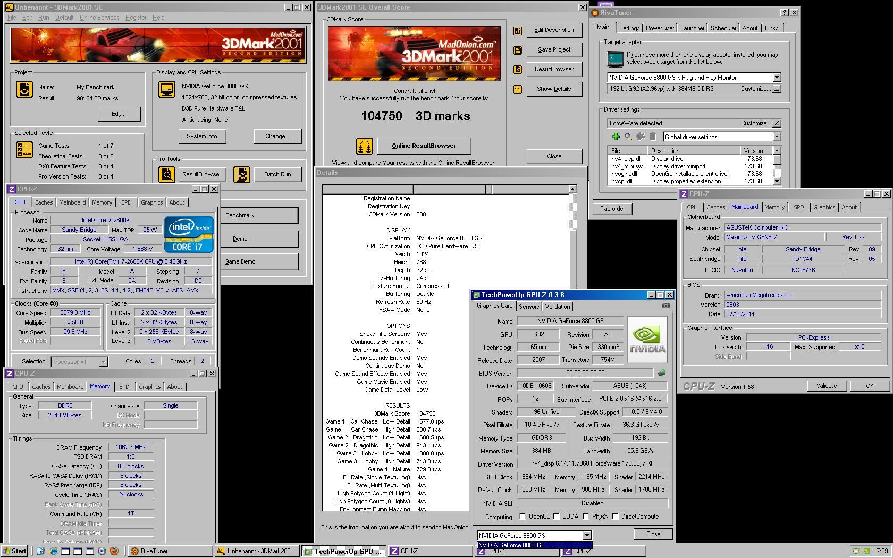The width and height of the screenshot is (893, 558).
Task: Click the display monitor icon in Display and CPU Settings
Action: tap(167, 89)
